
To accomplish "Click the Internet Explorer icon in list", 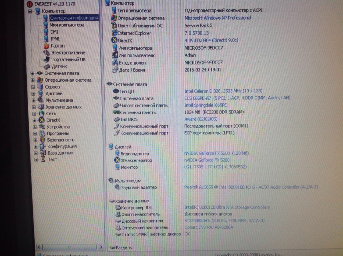I will click(x=114, y=33).
